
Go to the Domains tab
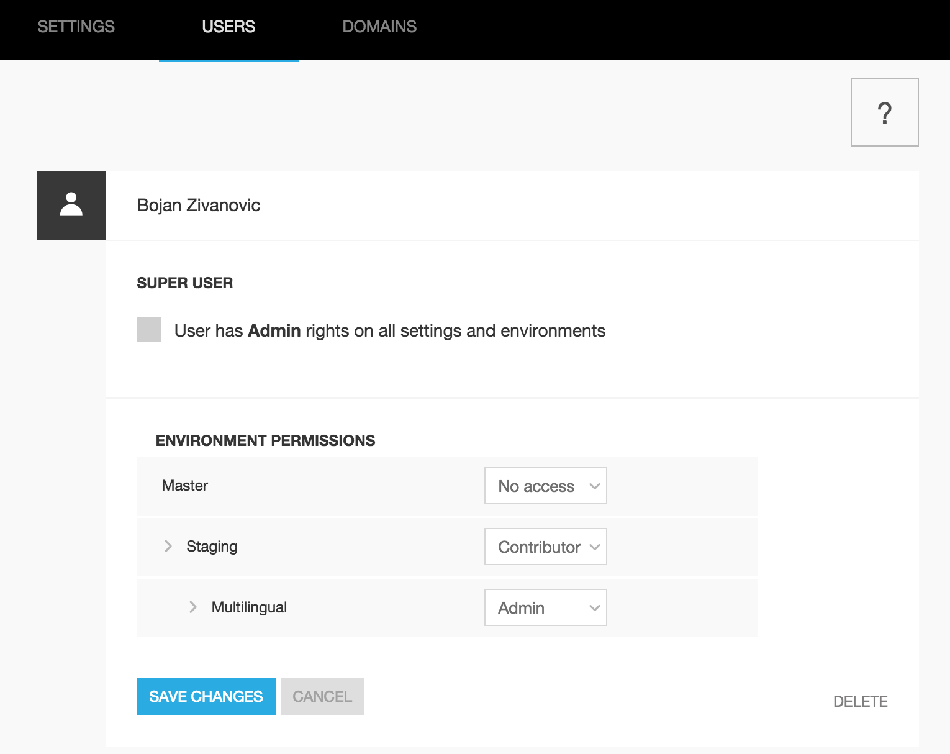(x=379, y=27)
